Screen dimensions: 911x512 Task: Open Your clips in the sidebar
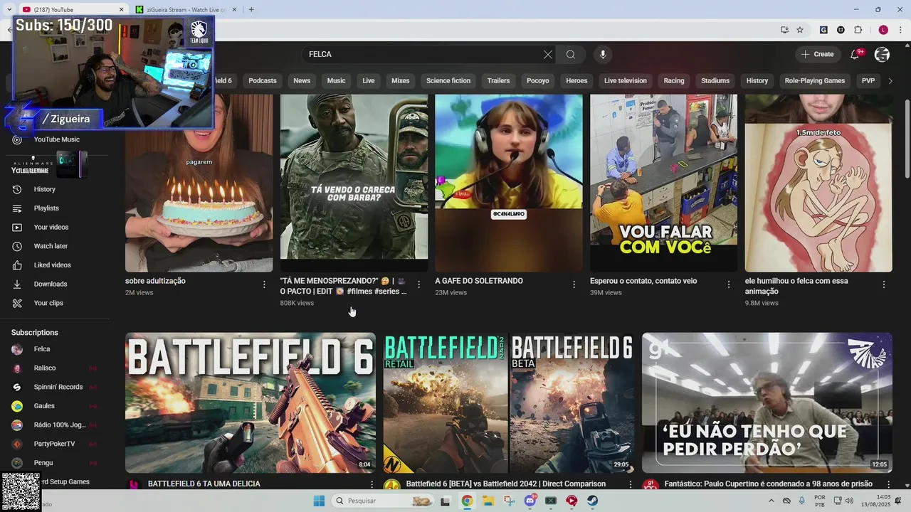[56, 303]
